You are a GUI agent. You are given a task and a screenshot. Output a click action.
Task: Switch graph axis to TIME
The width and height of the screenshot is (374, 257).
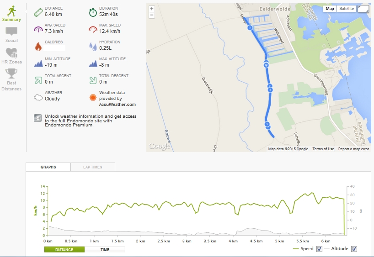(x=105, y=250)
